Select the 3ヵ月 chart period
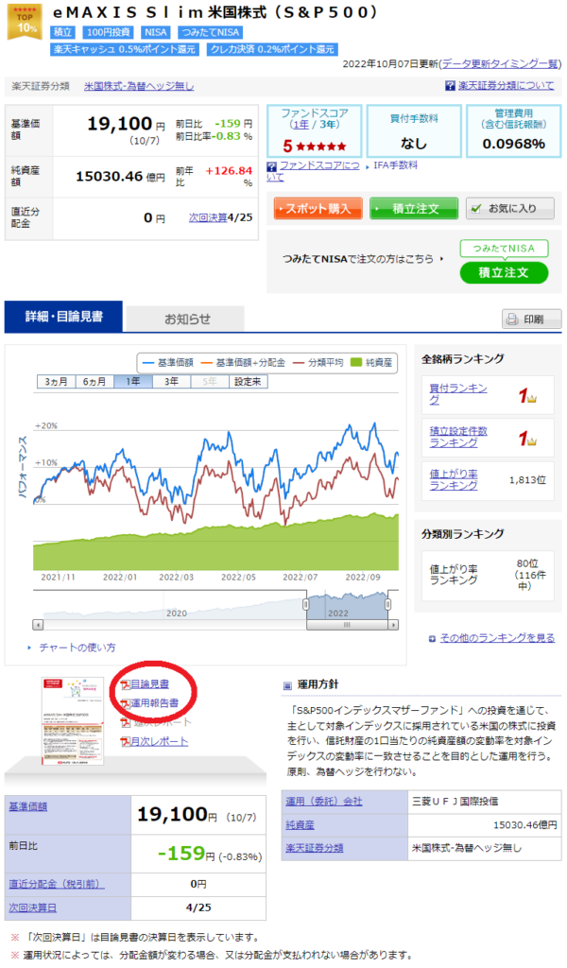567x968 pixels. [x=56, y=382]
